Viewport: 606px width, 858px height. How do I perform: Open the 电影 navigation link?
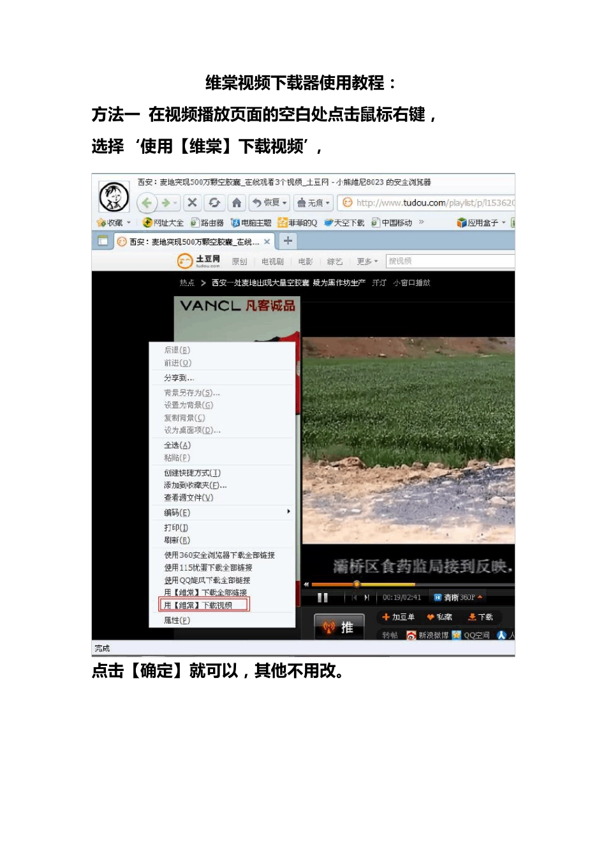pyautogui.click(x=305, y=262)
